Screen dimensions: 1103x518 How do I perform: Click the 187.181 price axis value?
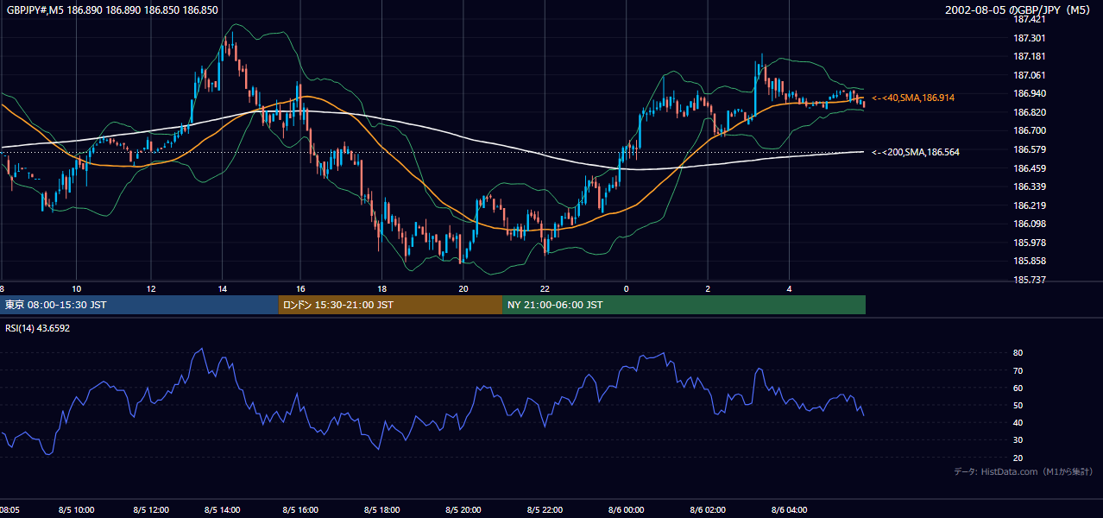pyautogui.click(x=1030, y=56)
